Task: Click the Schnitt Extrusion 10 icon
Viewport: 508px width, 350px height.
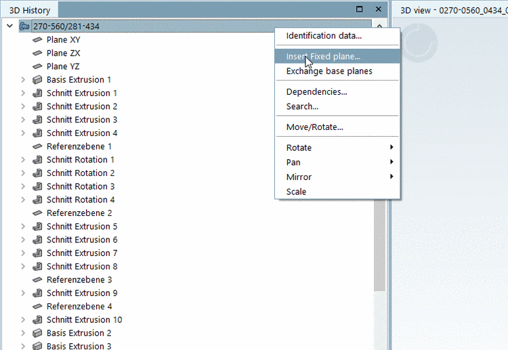Action: (37, 320)
